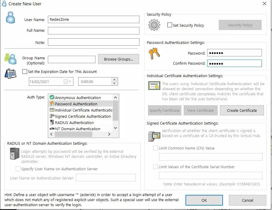Check Specify User Name on Authentication Server

point(18,169)
